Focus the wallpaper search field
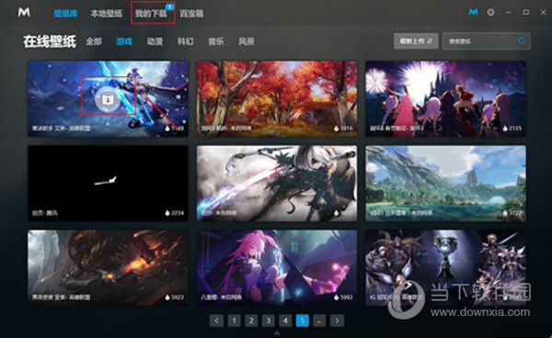Viewport: 552px width, 338px height. [487, 41]
